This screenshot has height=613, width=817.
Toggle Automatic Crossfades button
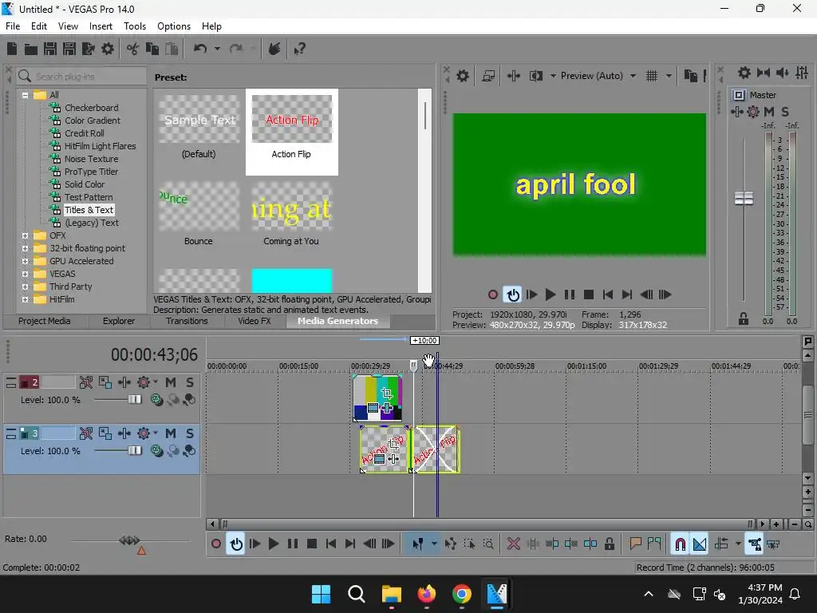tap(700, 544)
